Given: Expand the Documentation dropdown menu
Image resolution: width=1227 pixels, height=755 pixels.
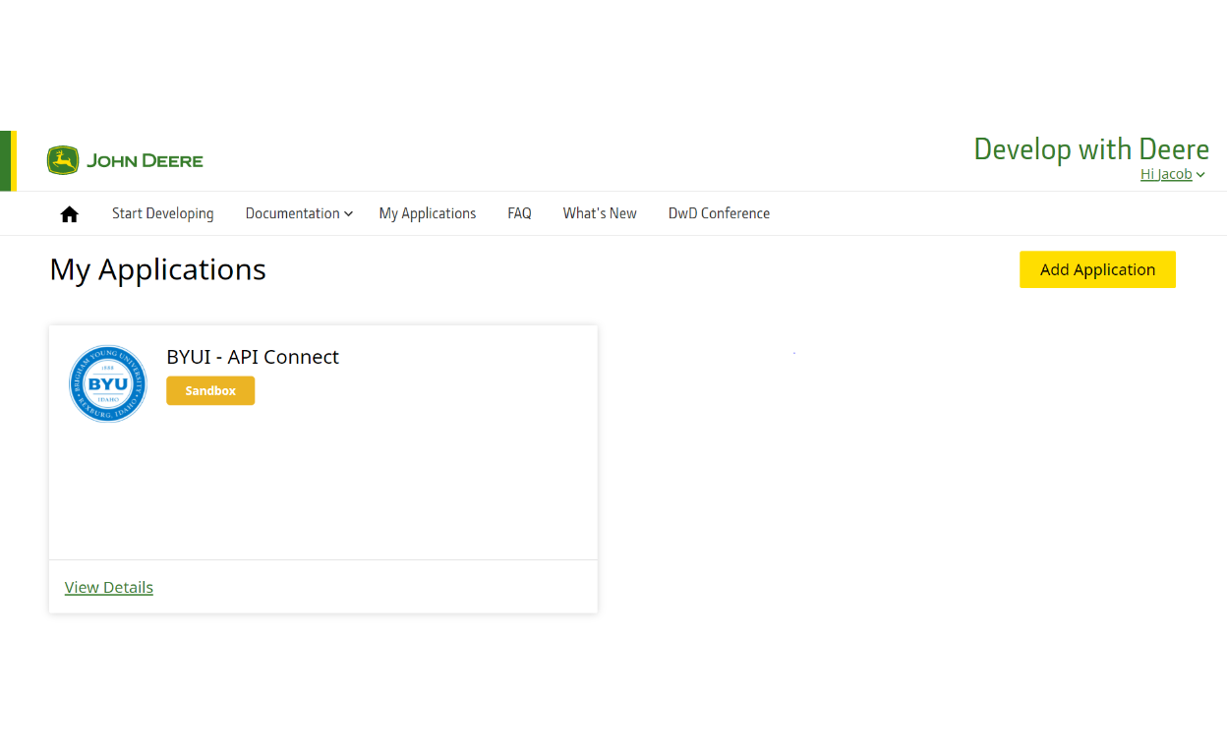Looking at the screenshot, I should point(299,213).
